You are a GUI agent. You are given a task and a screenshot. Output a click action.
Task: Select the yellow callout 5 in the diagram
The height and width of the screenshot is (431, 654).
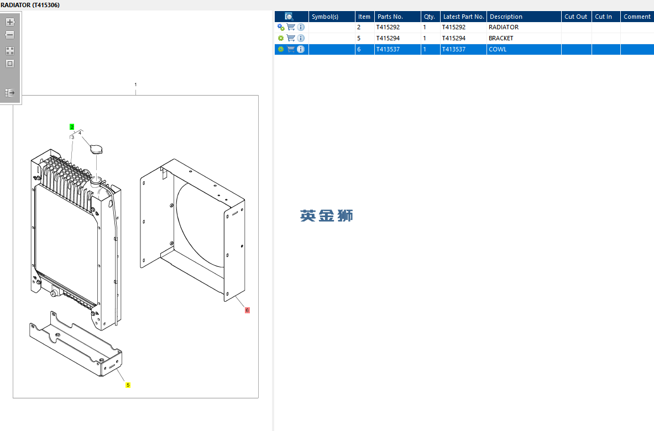click(128, 385)
